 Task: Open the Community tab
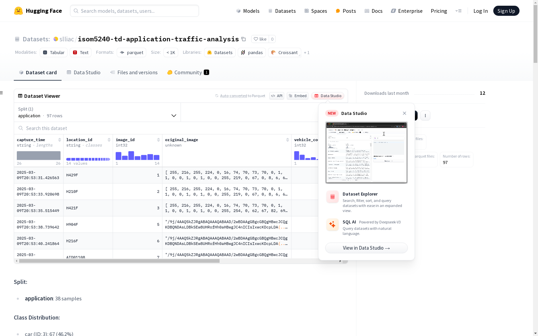(188, 73)
